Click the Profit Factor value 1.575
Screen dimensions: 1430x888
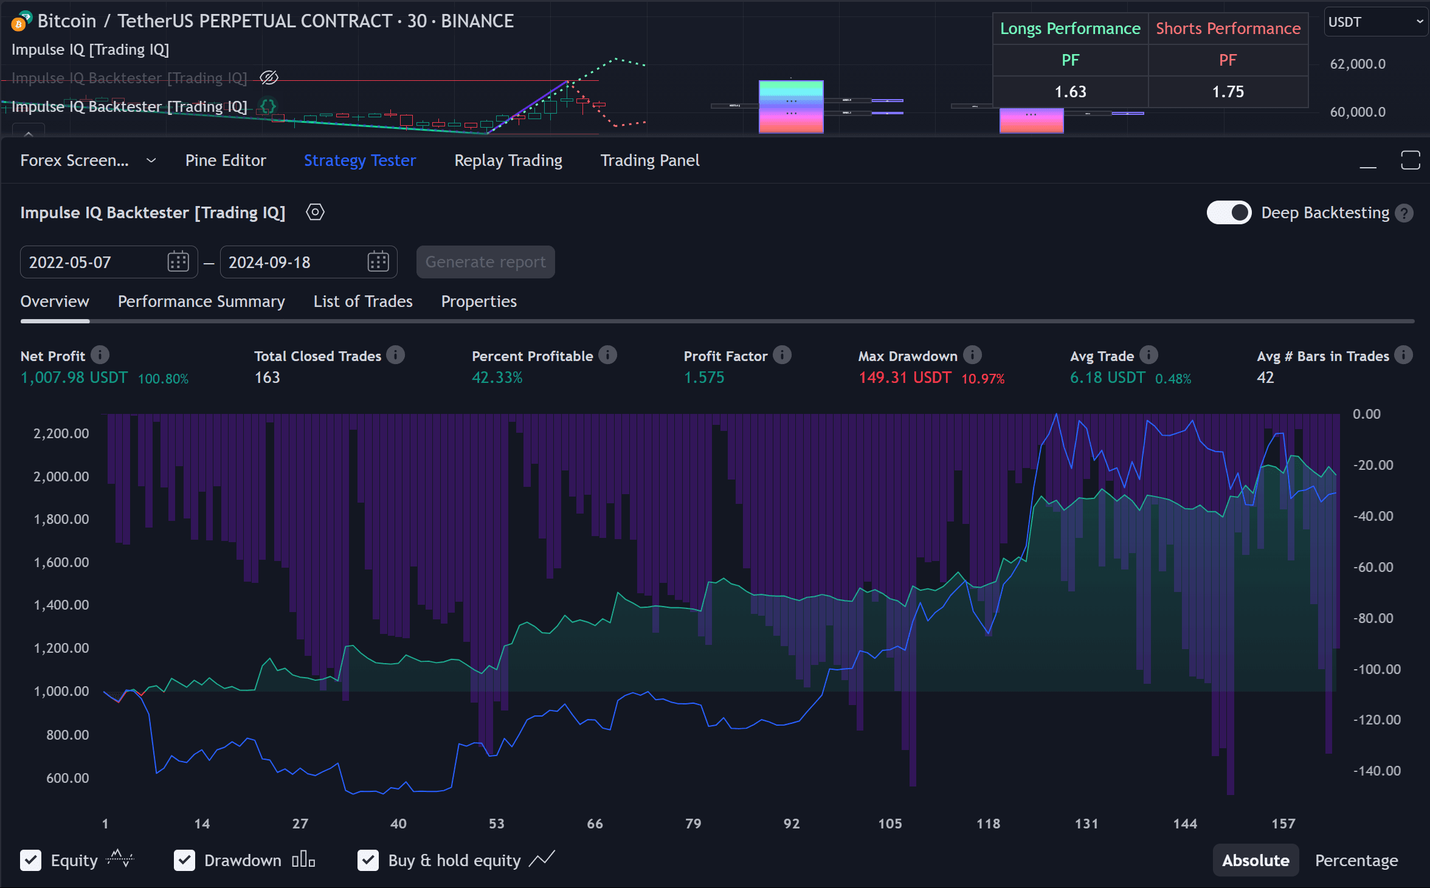[704, 377]
